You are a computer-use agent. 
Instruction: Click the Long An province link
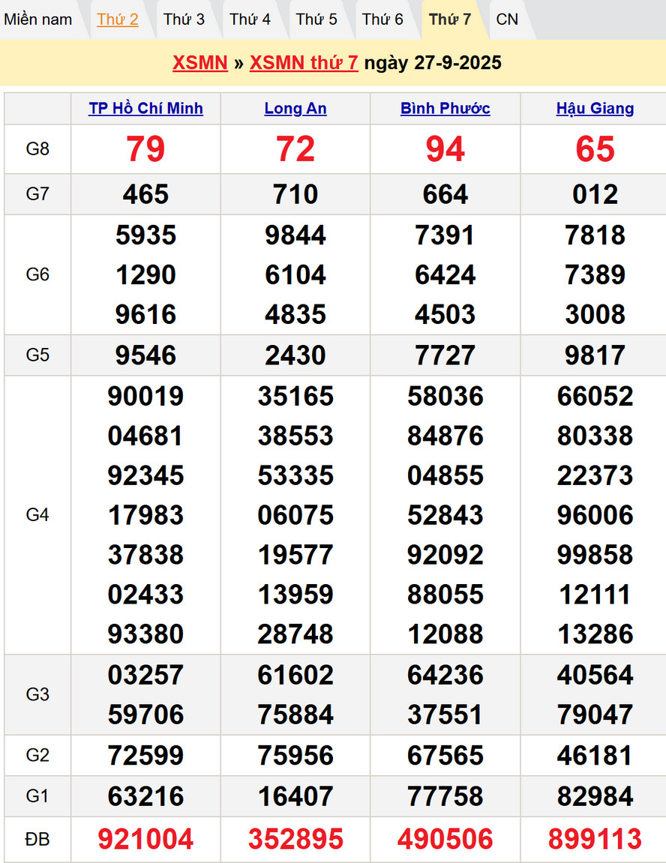[295, 108]
